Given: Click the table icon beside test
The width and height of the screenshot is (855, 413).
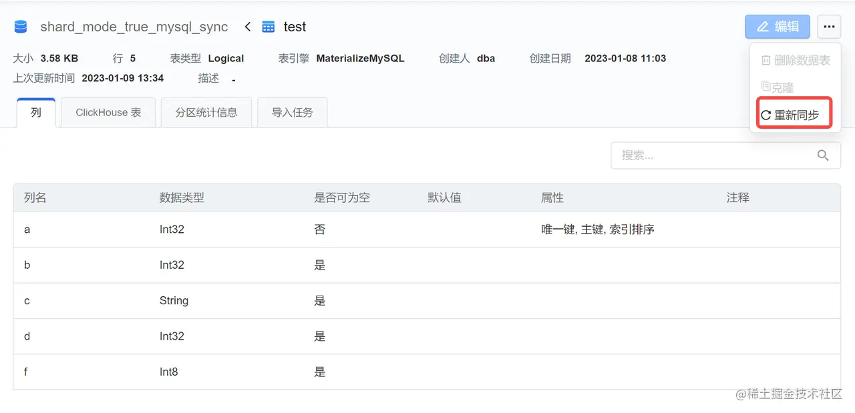Looking at the screenshot, I should [x=269, y=27].
